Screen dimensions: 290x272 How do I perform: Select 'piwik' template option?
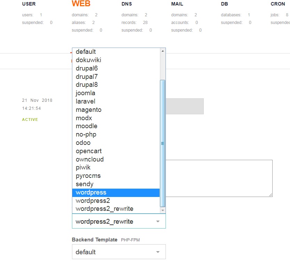coord(116,167)
